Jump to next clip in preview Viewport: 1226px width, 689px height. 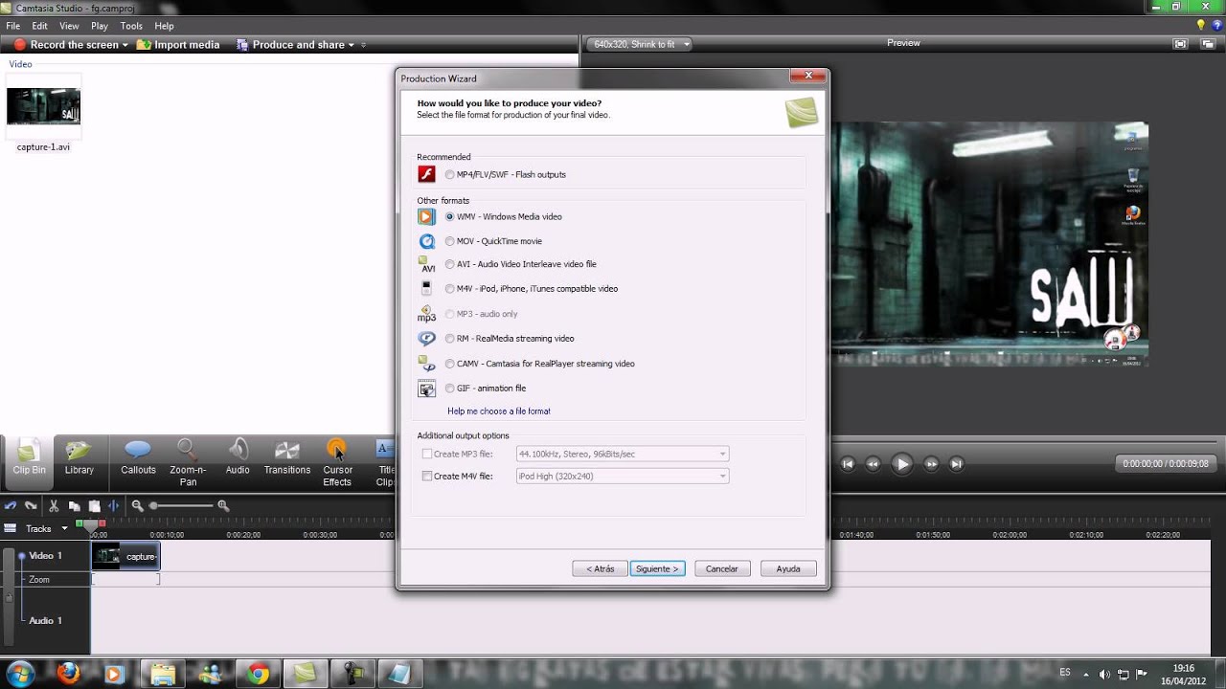pos(956,464)
